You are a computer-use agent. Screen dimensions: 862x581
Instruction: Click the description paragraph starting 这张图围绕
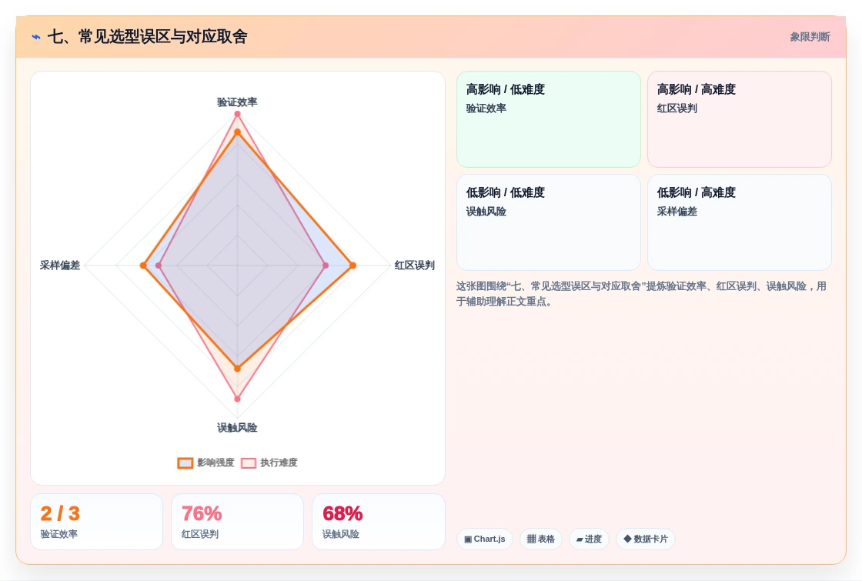tap(641, 293)
